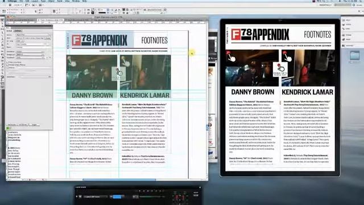Select the Direct Selection tool below Selection tool
This screenshot has height=205, width=364.
tap(3, 24)
